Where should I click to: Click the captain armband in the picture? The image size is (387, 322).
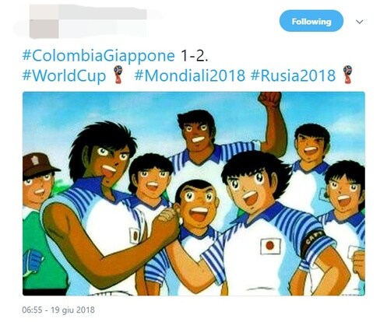pyautogui.click(x=313, y=242)
